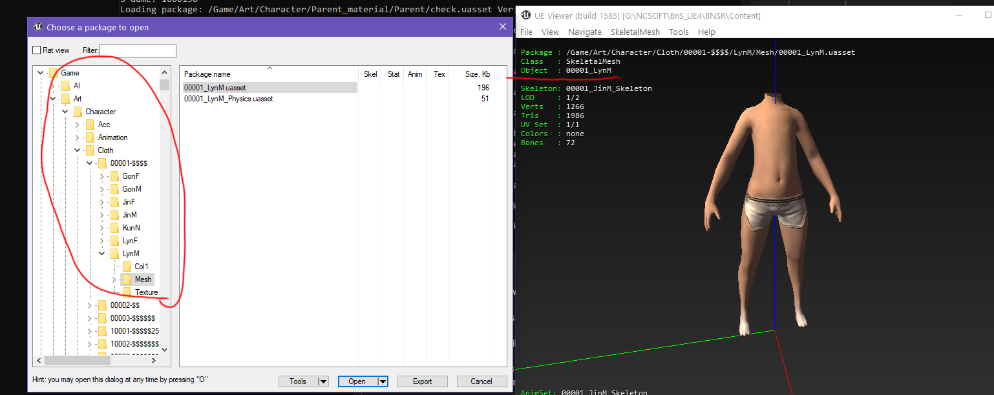
Task: Open the SkeletalMesh menu in UE Viewer
Action: point(635,32)
